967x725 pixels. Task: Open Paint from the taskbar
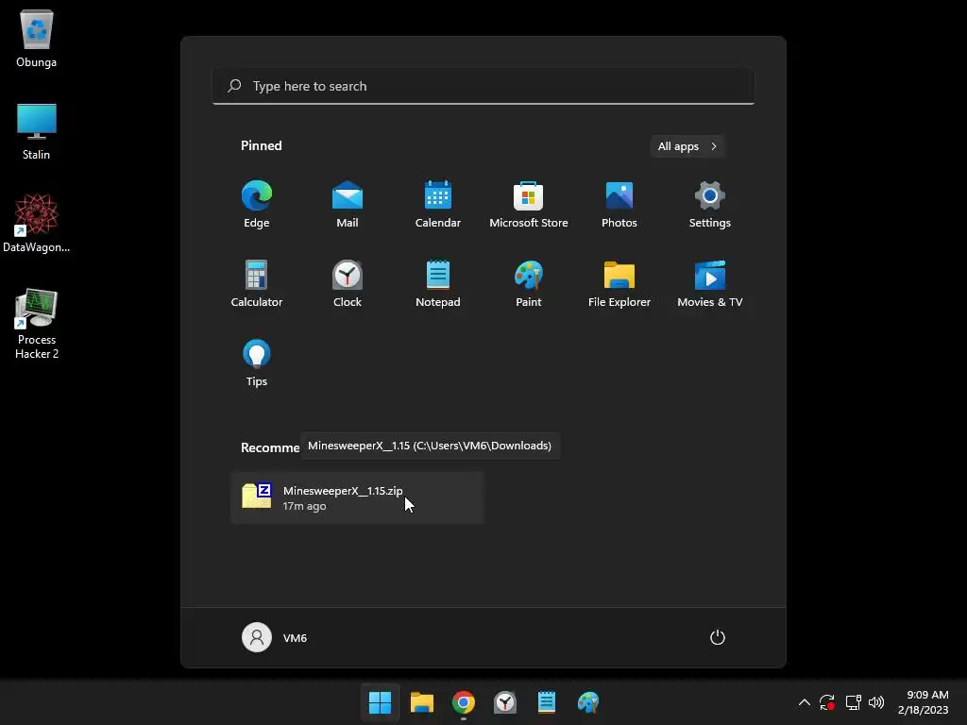coord(588,702)
